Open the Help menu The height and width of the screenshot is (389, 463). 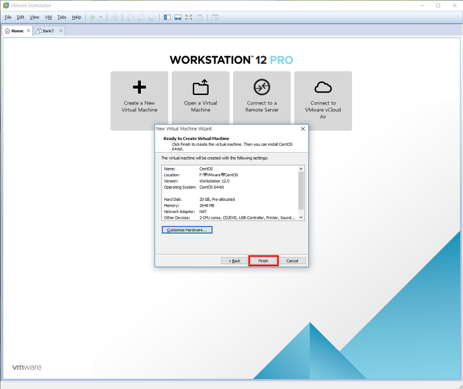pyautogui.click(x=77, y=17)
